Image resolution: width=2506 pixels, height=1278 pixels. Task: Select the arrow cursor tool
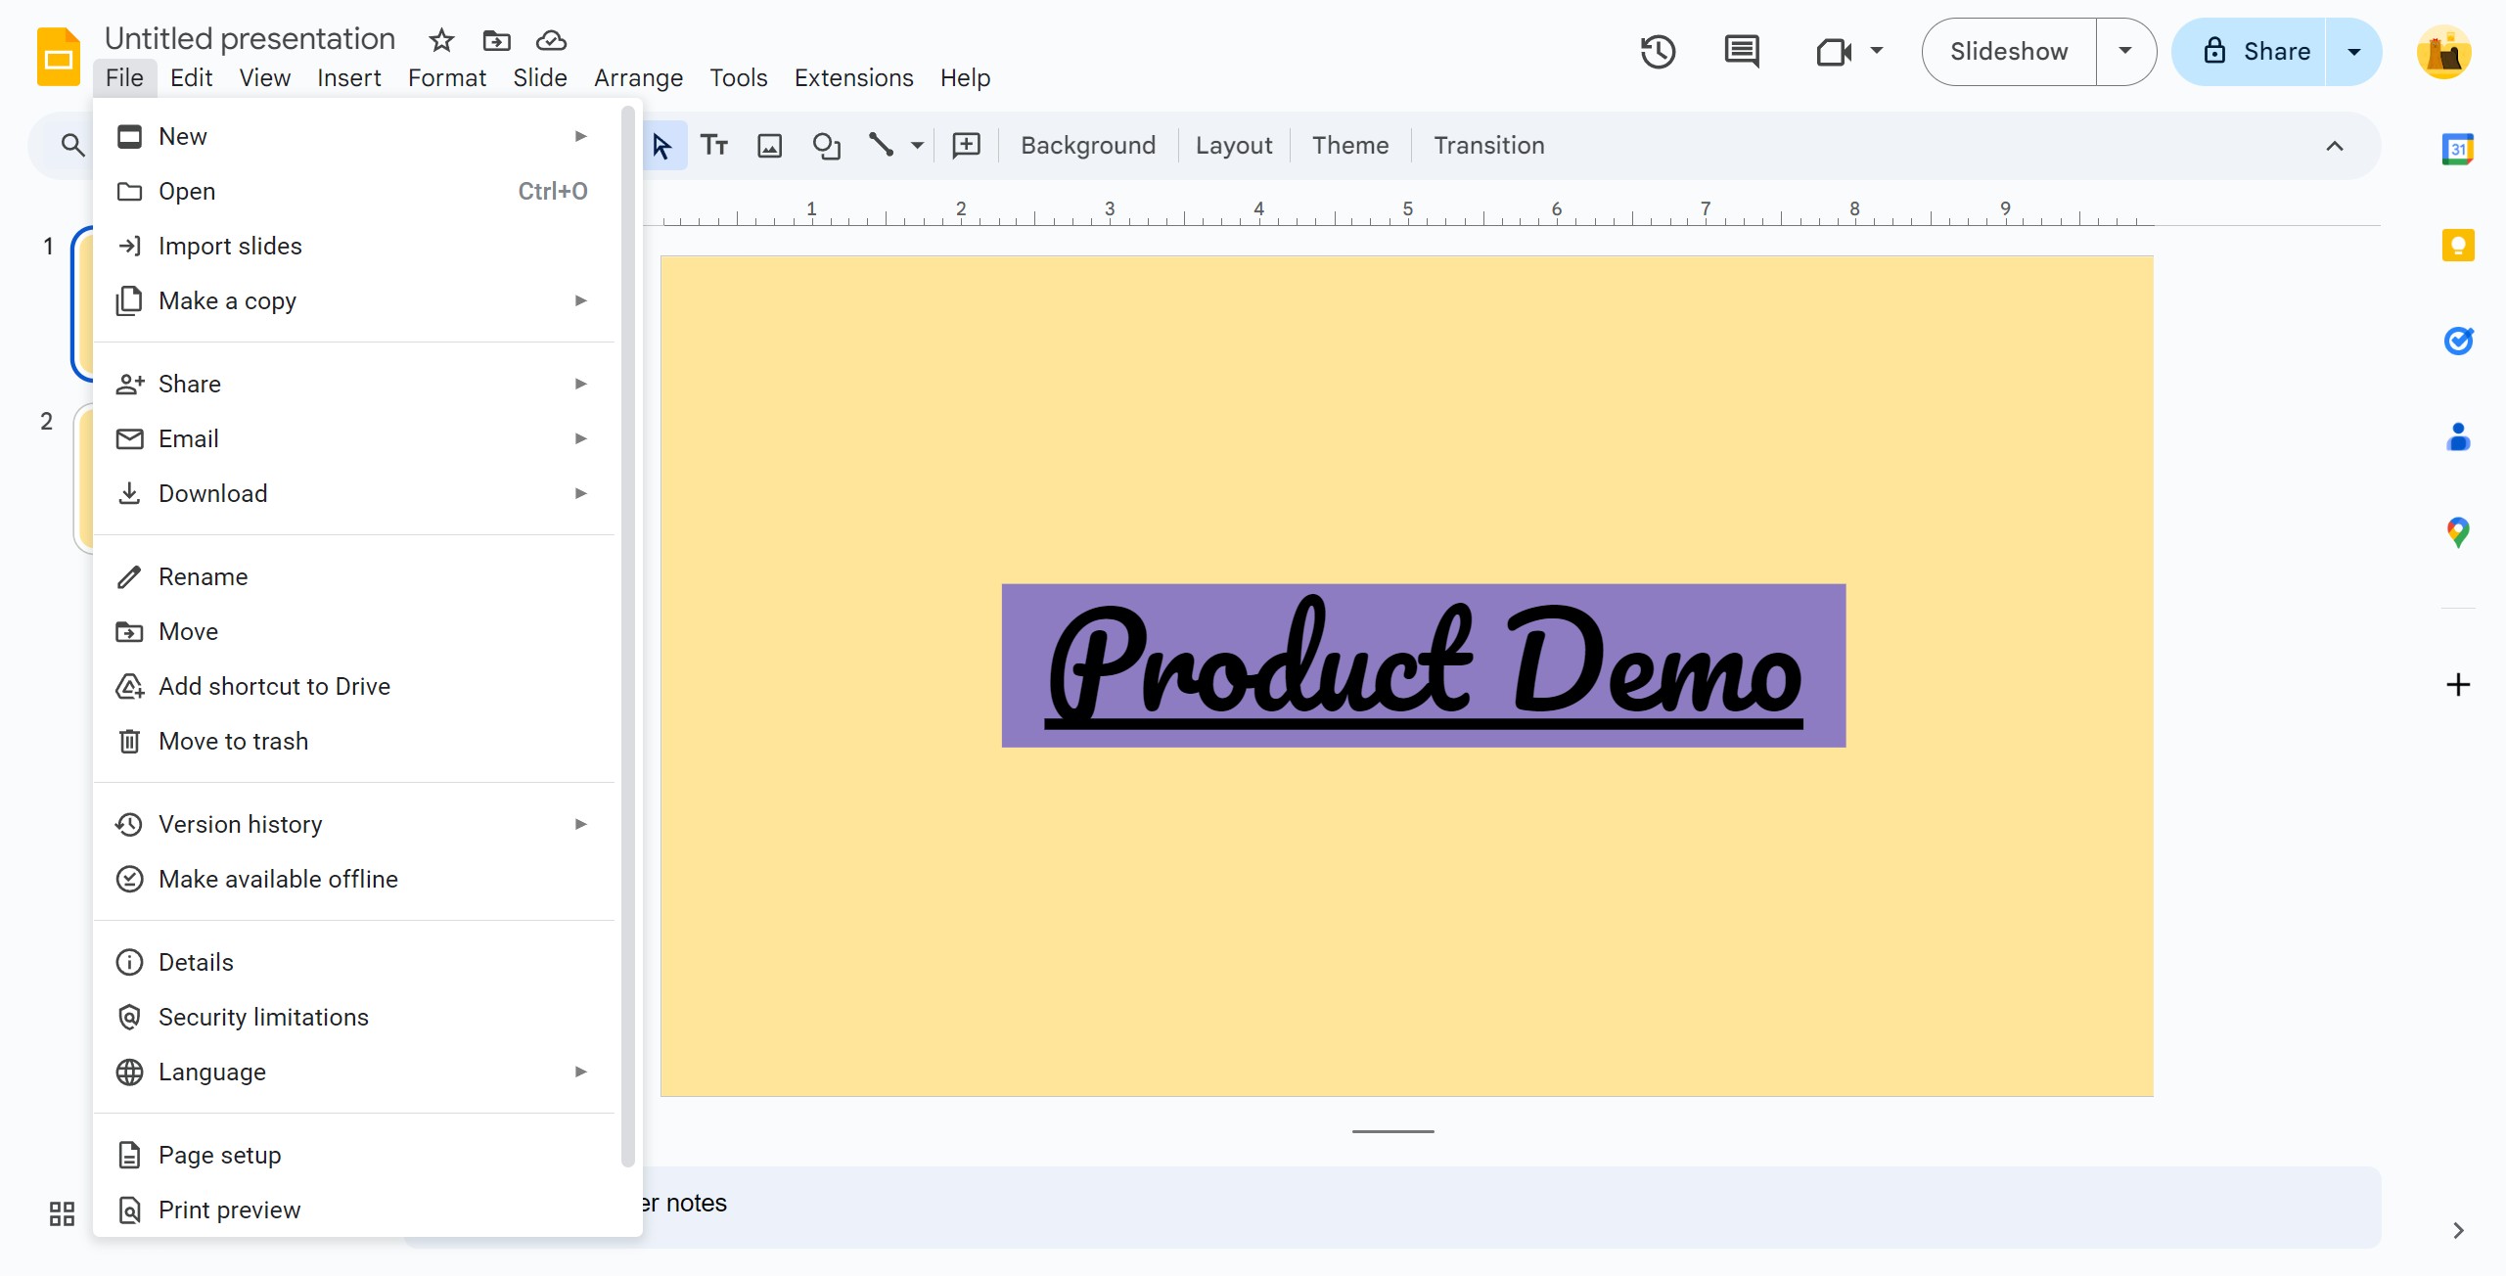coord(662,146)
